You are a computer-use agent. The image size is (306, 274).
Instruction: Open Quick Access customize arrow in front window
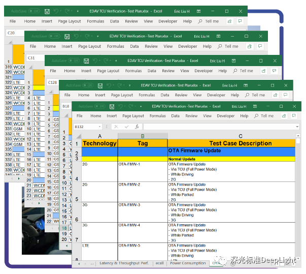pyautogui.click(x=141, y=107)
